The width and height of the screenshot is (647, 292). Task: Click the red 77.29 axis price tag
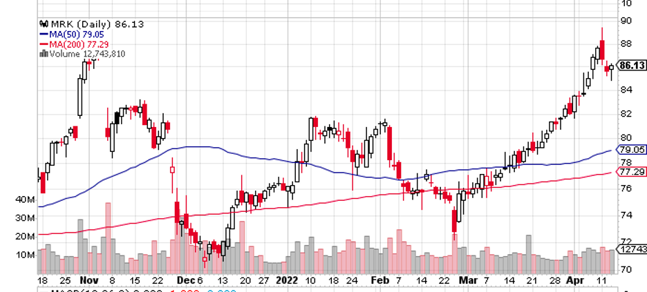point(632,171)
